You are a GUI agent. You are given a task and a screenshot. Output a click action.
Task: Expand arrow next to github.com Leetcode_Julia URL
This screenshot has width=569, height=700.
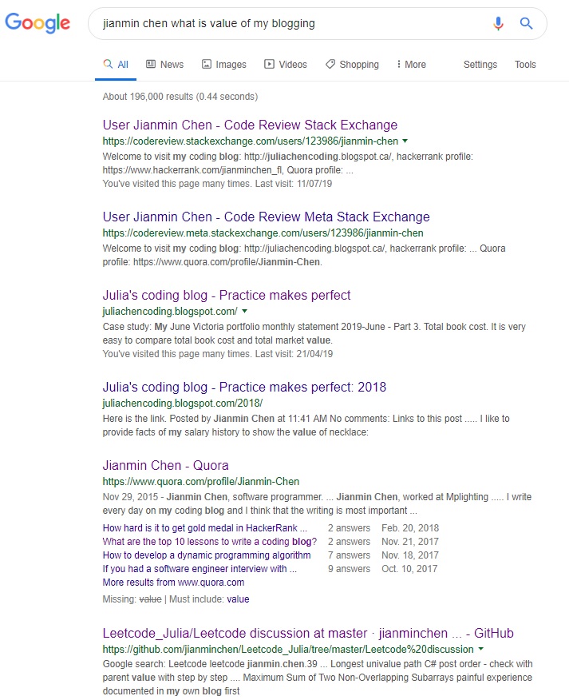(480, 649)
